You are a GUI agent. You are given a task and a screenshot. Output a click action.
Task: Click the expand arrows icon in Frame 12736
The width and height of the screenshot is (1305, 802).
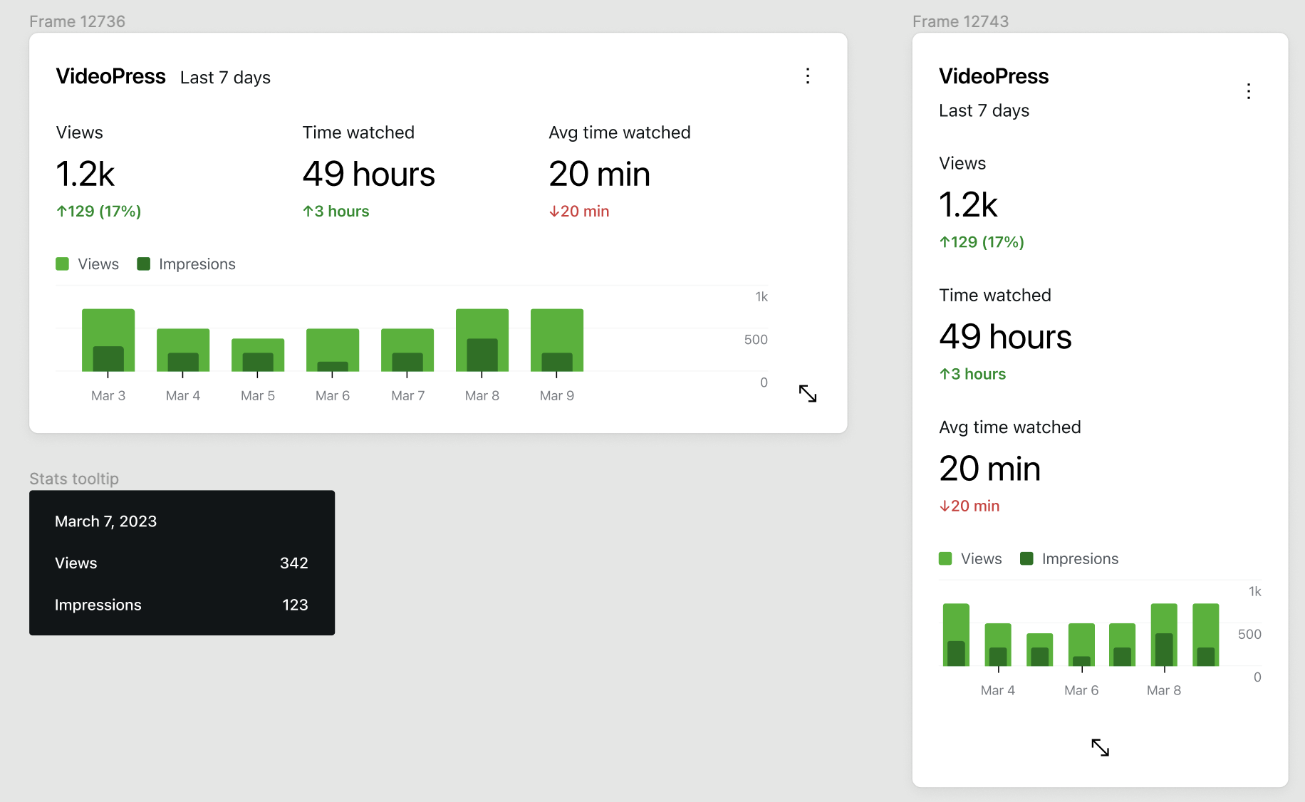808,393
